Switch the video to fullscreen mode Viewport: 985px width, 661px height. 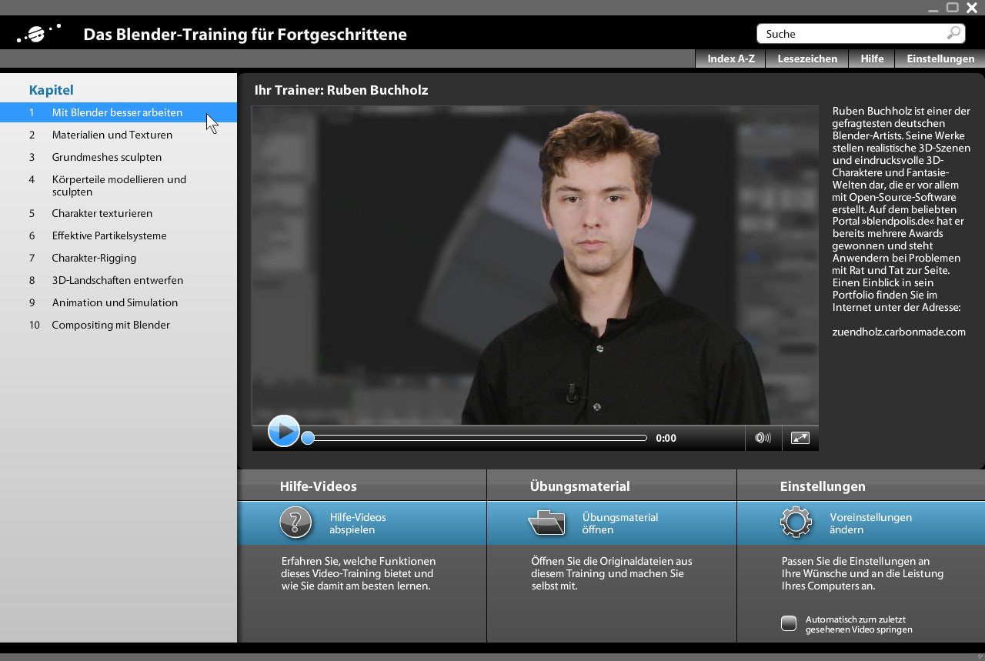[800, 438]
